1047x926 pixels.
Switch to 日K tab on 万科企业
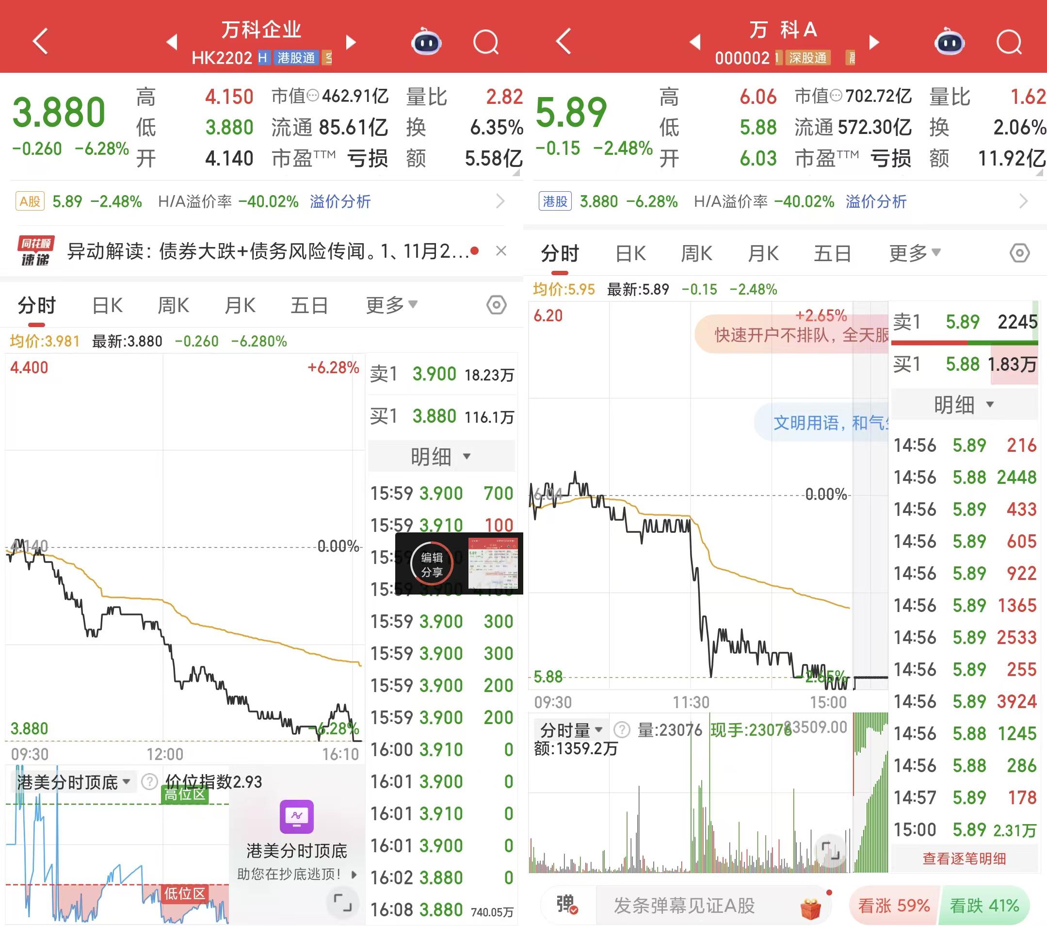pyautogui.click(x=107, y=306)
